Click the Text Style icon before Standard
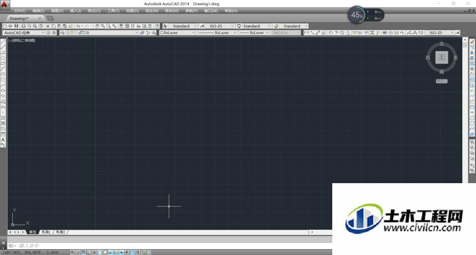476x255 pixels. [165, 26]
